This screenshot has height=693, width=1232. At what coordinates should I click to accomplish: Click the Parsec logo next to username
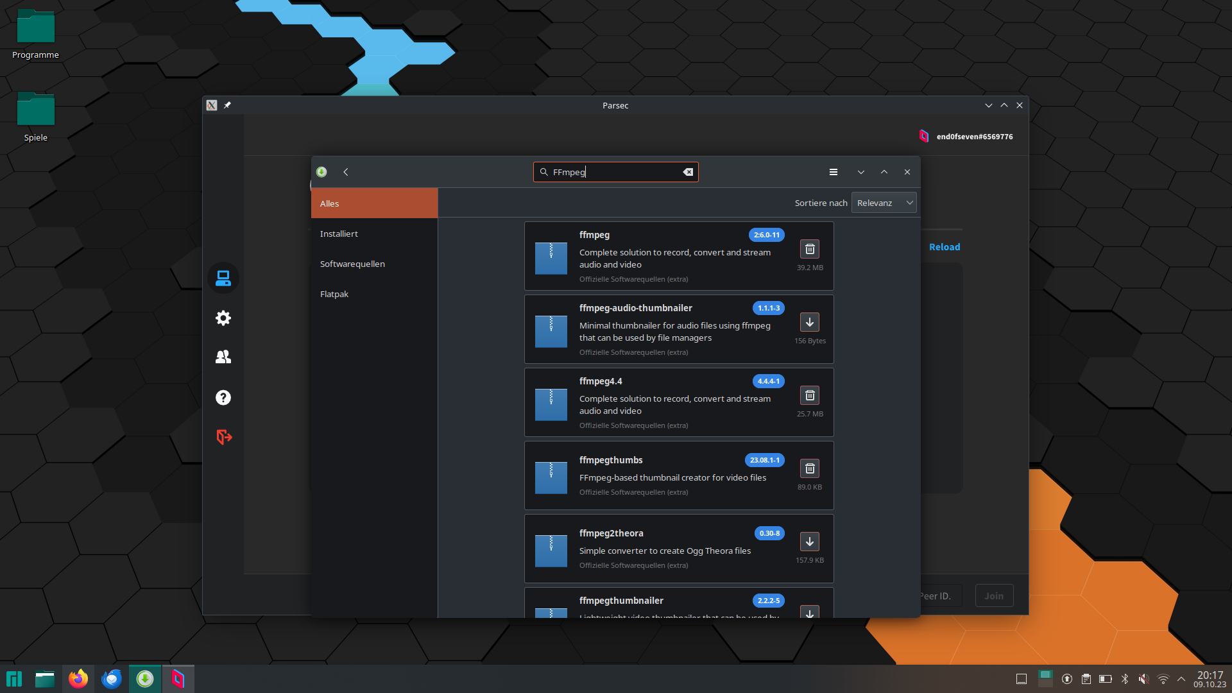(x=924, y=136)
